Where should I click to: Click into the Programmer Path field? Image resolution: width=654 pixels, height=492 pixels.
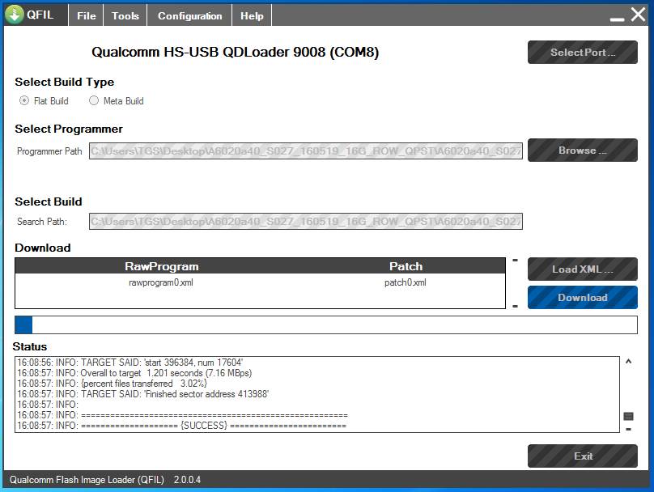[x=306, y=151]
